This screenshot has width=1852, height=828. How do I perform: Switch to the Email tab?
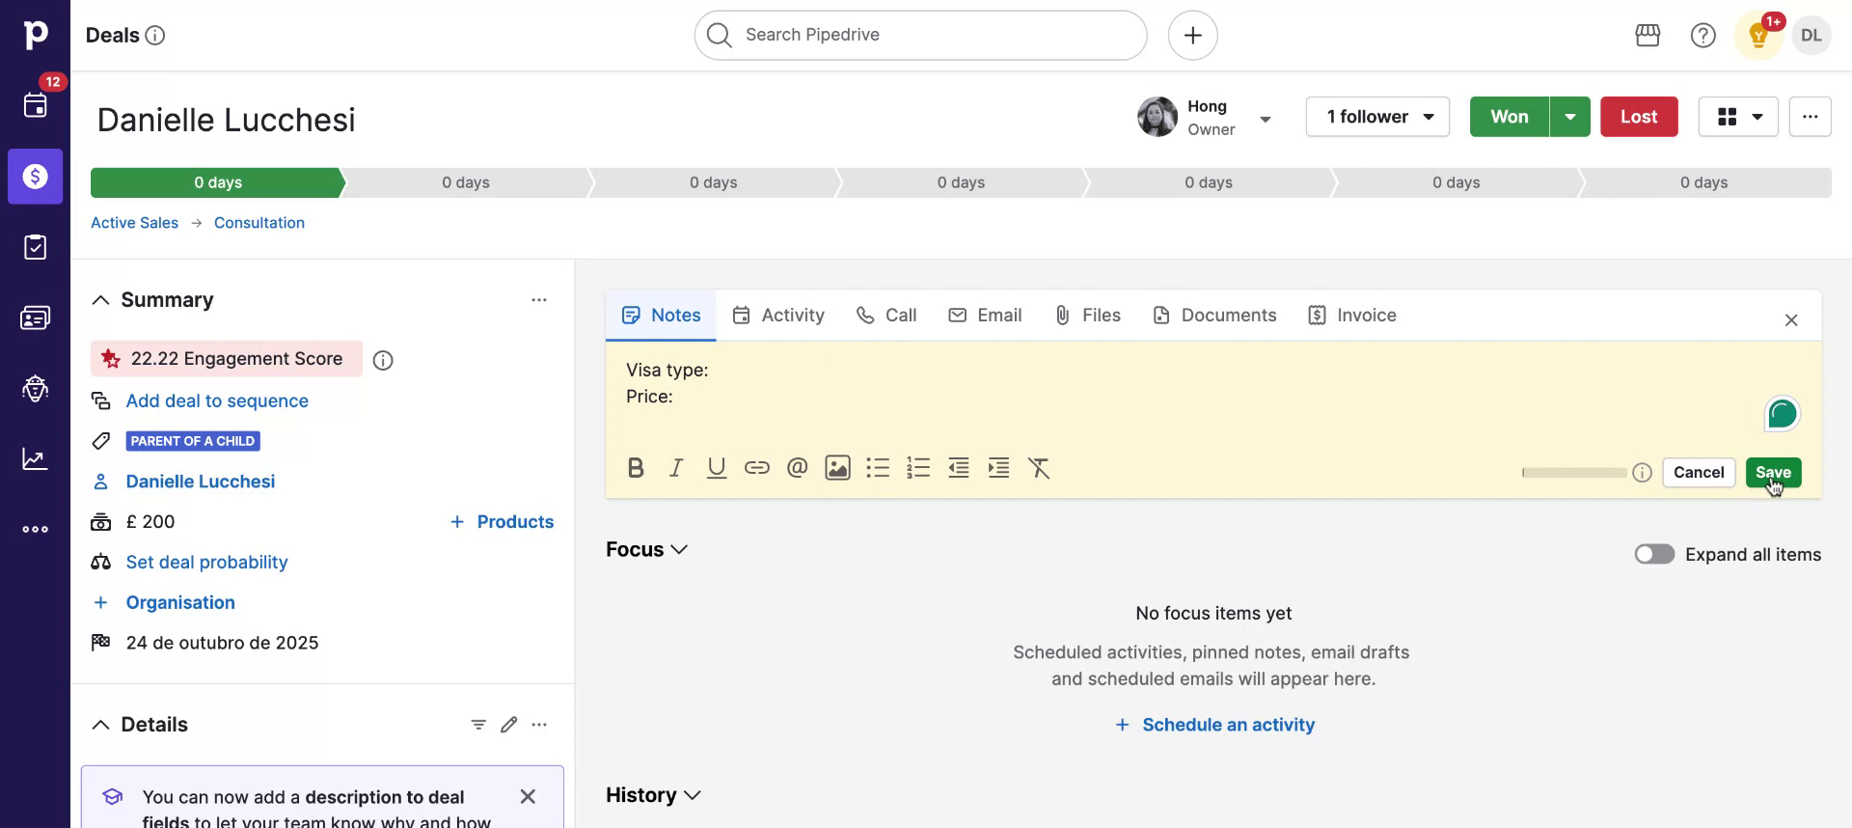coord(985,316)
